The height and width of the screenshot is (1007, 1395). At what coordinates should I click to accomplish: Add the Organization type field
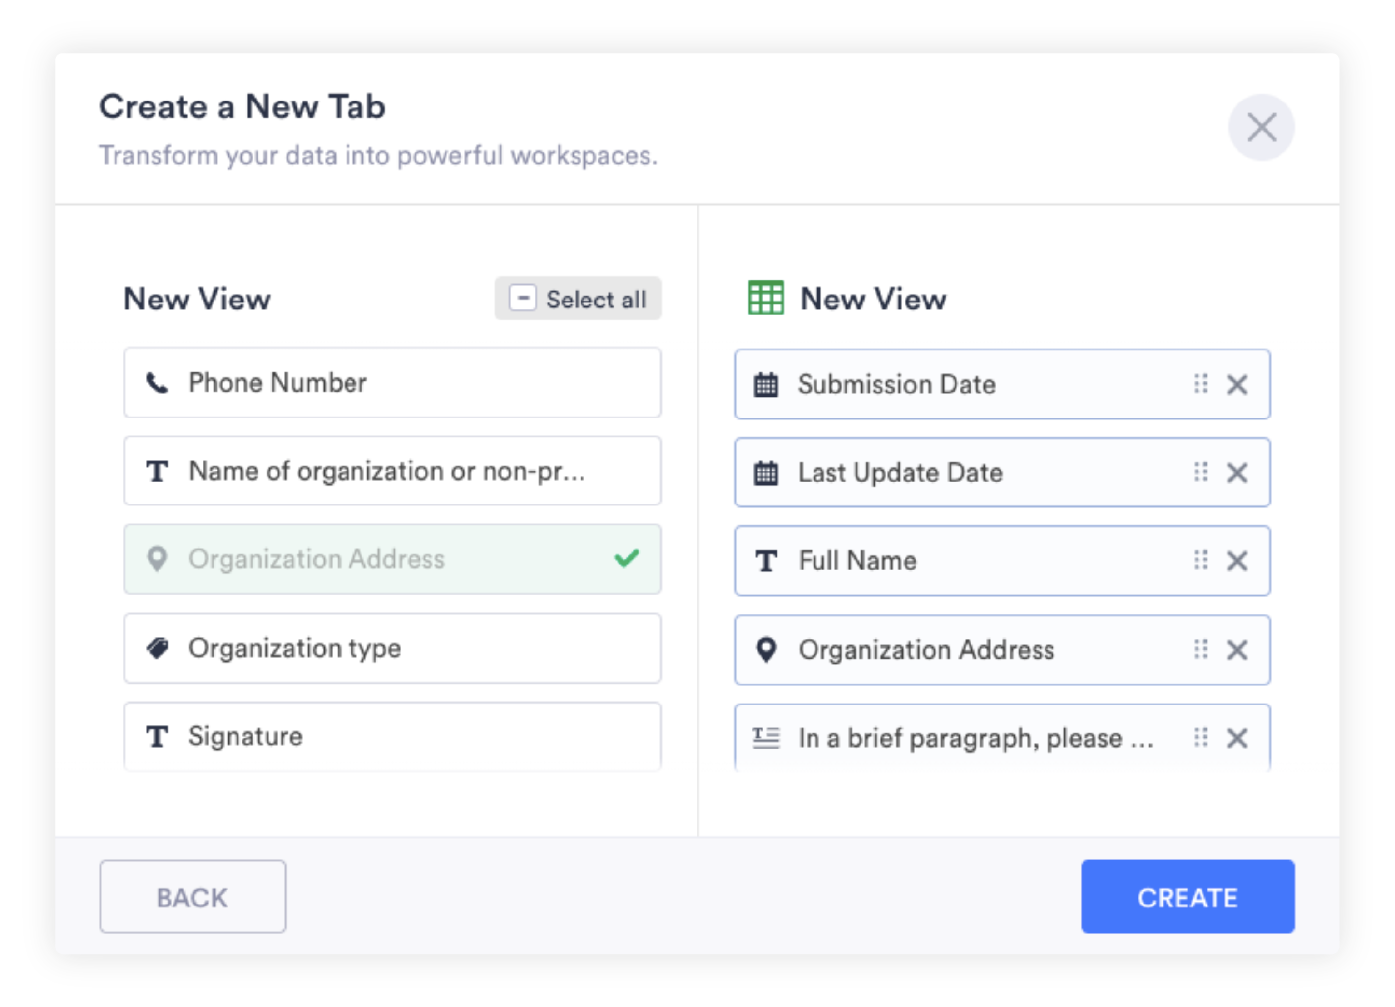click(x=392, y=648)
